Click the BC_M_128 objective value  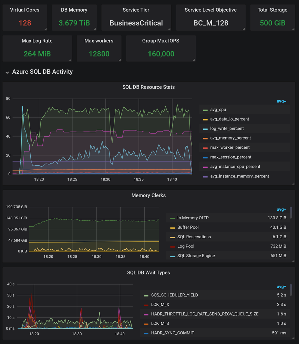pyautogui.click(x=211, y=23)
